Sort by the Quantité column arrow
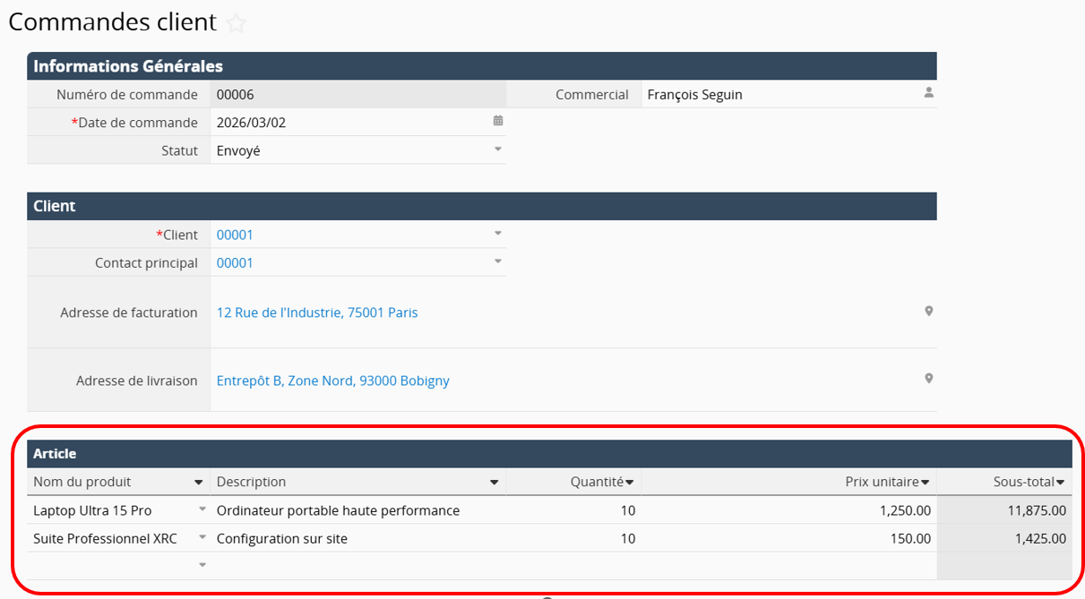This screenshot has width=1085, height=599. click(x=630, y=483)
